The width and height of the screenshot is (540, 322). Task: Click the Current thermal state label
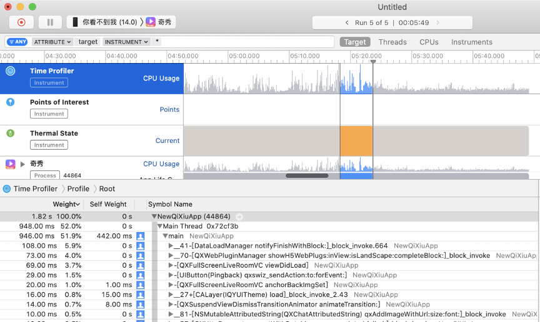[x=167, y=140]
